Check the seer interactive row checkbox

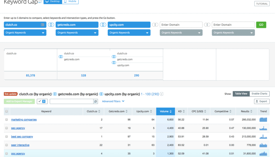(7, 145)
